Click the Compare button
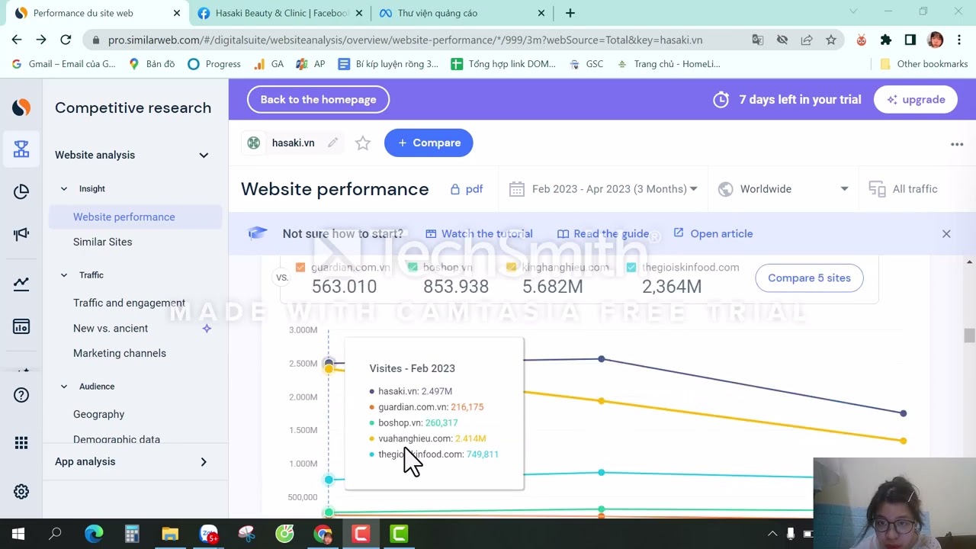 429,143
